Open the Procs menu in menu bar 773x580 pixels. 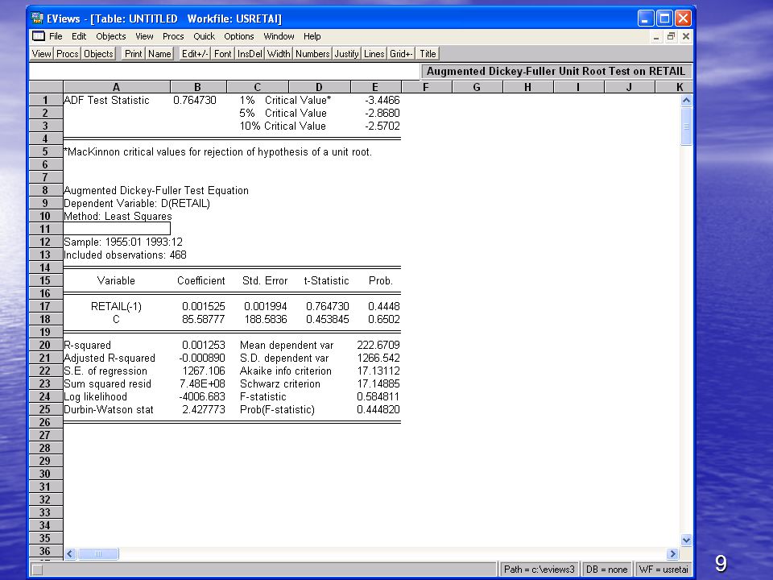tap(173, 36)
